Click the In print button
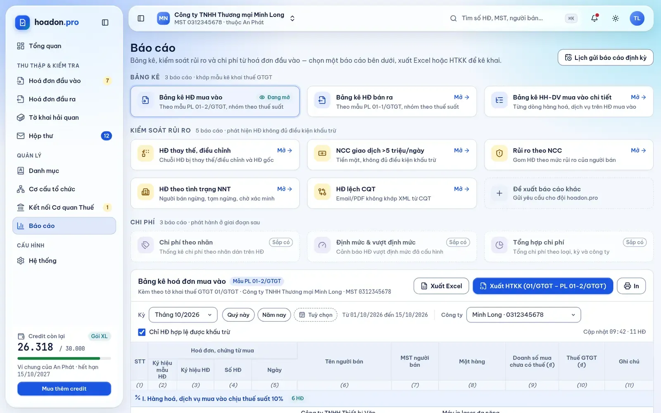This screenshot has height=413, width=661. pyautogui.click(x=631, y=286)
